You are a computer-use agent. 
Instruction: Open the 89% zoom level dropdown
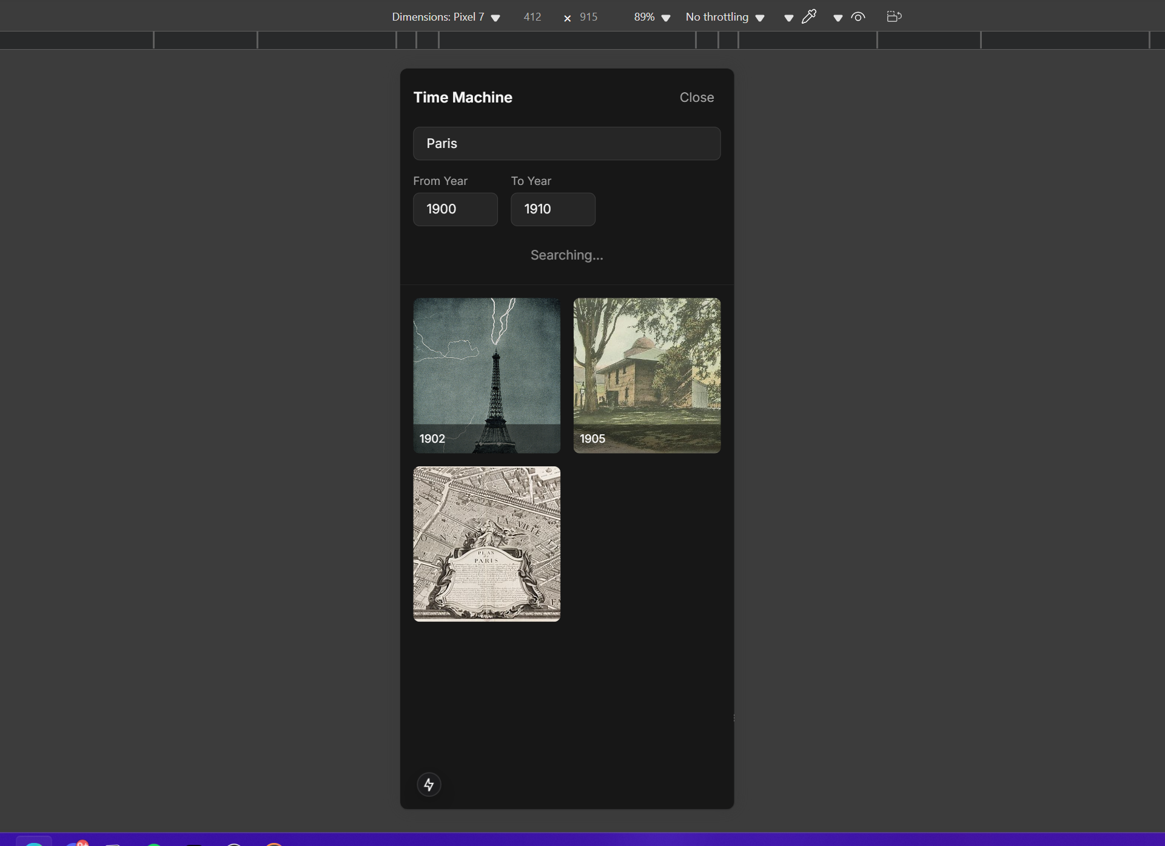(x=652, y=17)
